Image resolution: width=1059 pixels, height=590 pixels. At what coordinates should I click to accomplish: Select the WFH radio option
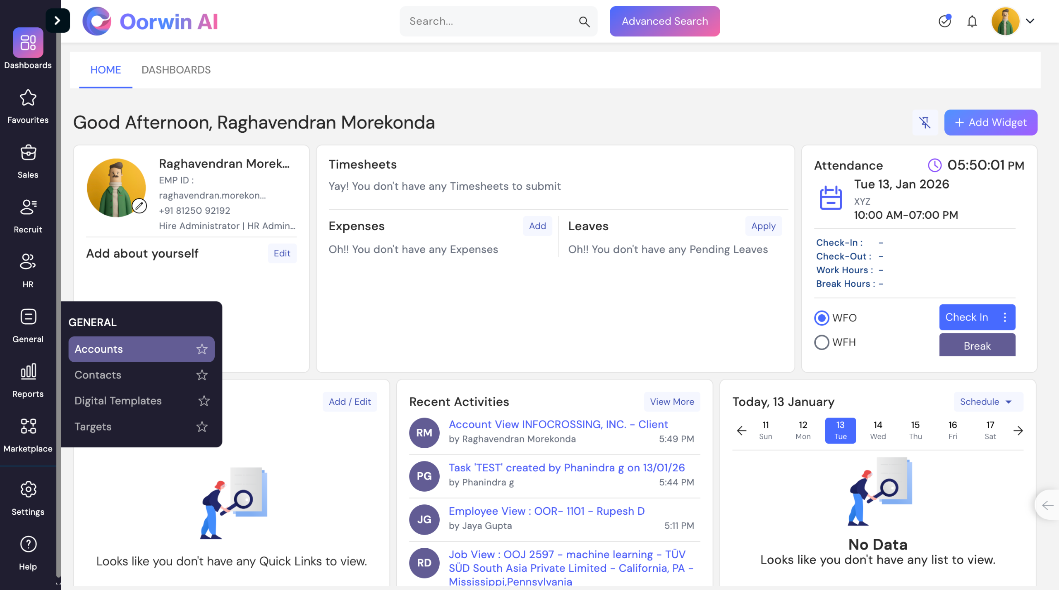(x=821, y=342)
